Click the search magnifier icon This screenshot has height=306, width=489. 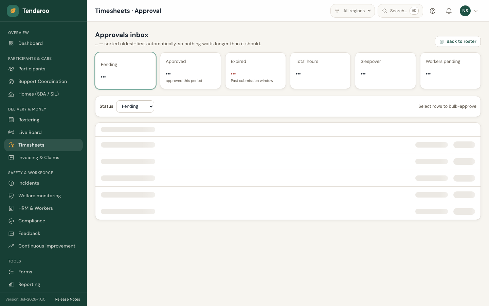[385, 11]
